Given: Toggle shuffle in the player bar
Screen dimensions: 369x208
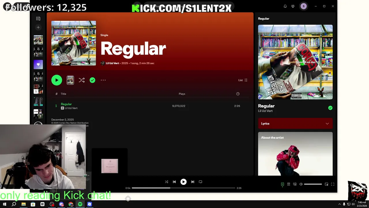Looking at the screenshot, I should tap(166, 182).
